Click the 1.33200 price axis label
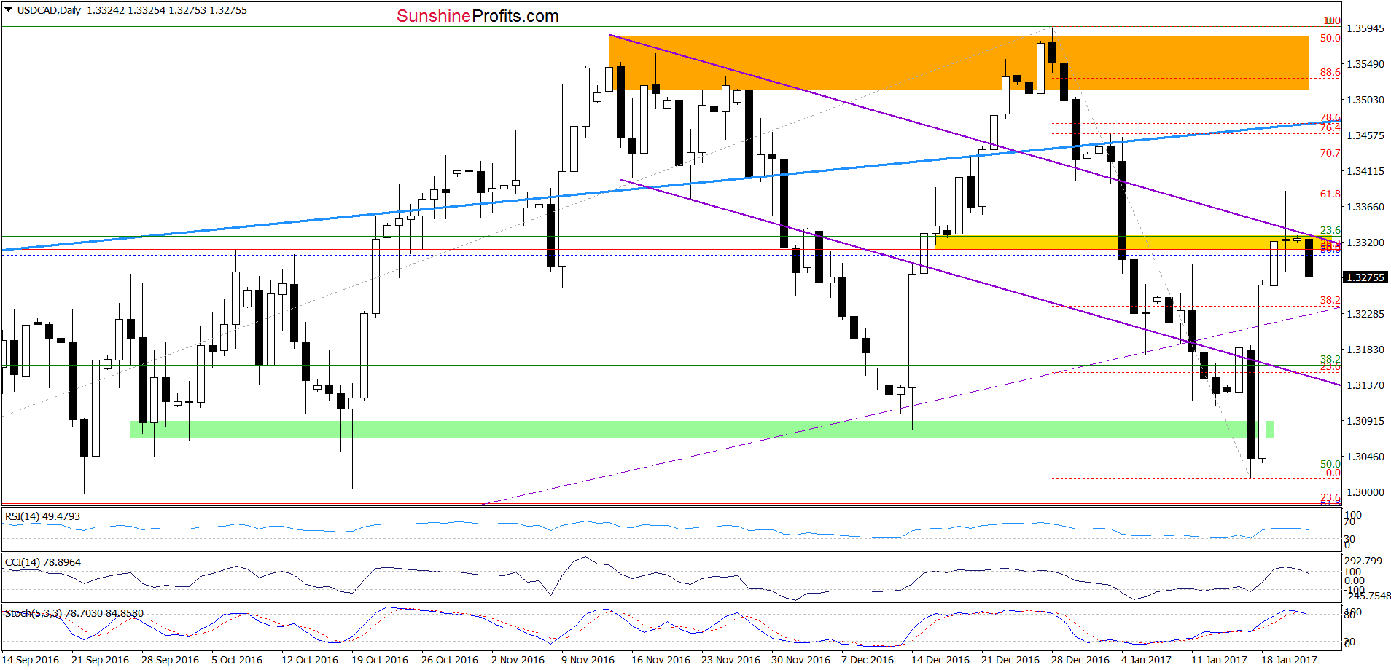The height and width of the screenshot is (670, 1391). 1365,243
